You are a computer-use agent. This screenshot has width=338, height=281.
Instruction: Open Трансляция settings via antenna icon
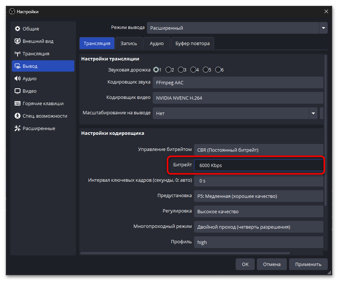click(x=17, y=54)
